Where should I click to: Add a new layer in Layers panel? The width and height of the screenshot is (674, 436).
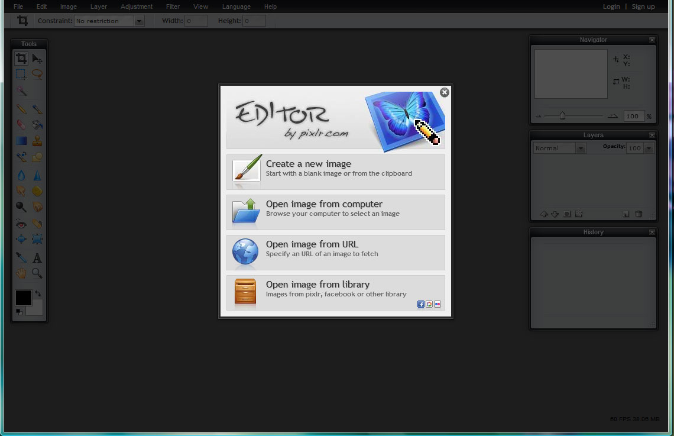[x=626, y=214]
